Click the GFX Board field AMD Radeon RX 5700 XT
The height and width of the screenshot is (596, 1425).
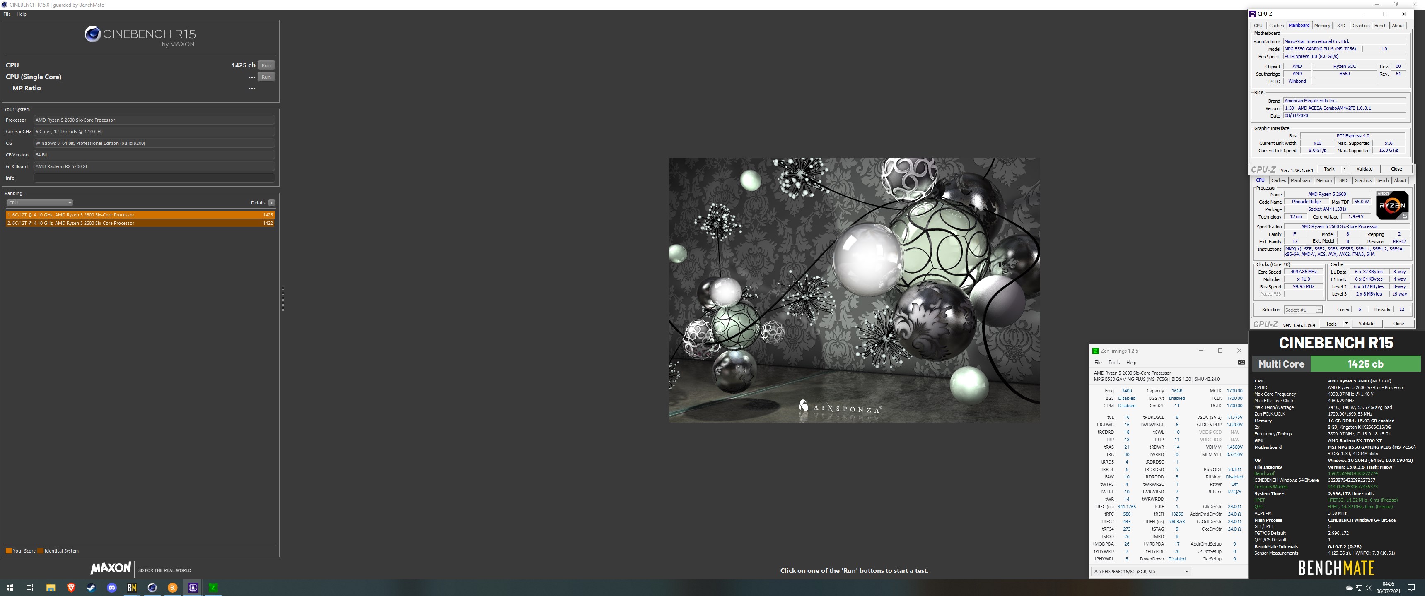(x=155, y=166)
